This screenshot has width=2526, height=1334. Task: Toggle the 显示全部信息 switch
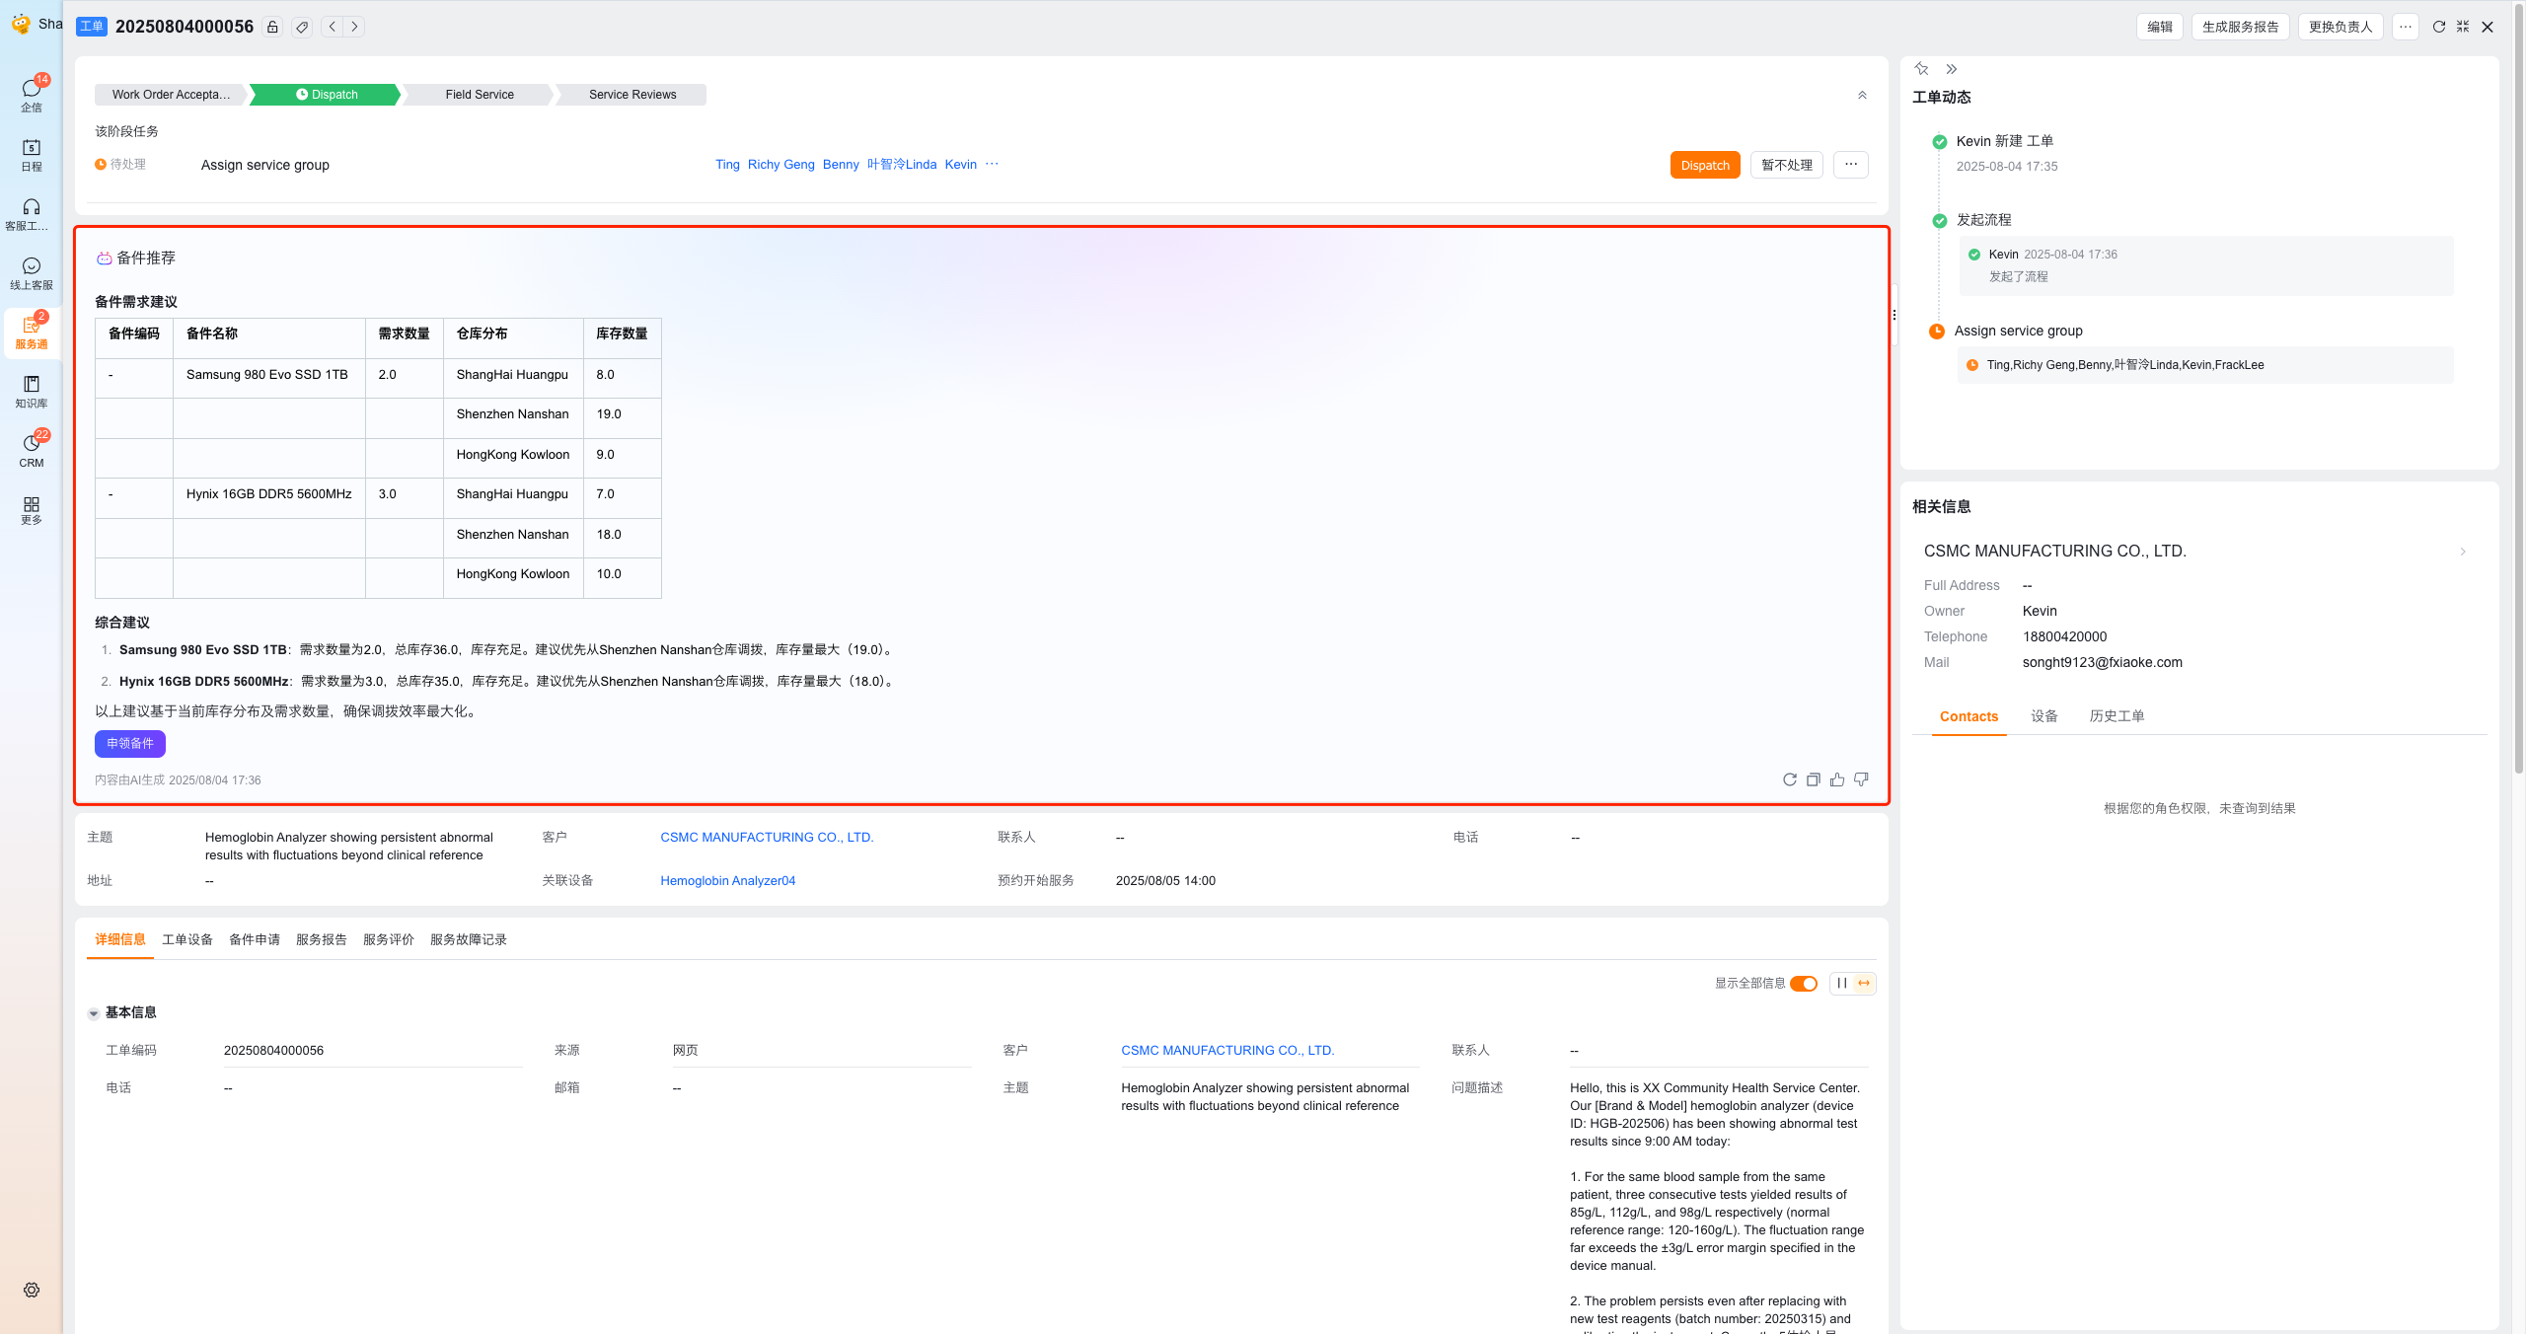[1804, 983]
